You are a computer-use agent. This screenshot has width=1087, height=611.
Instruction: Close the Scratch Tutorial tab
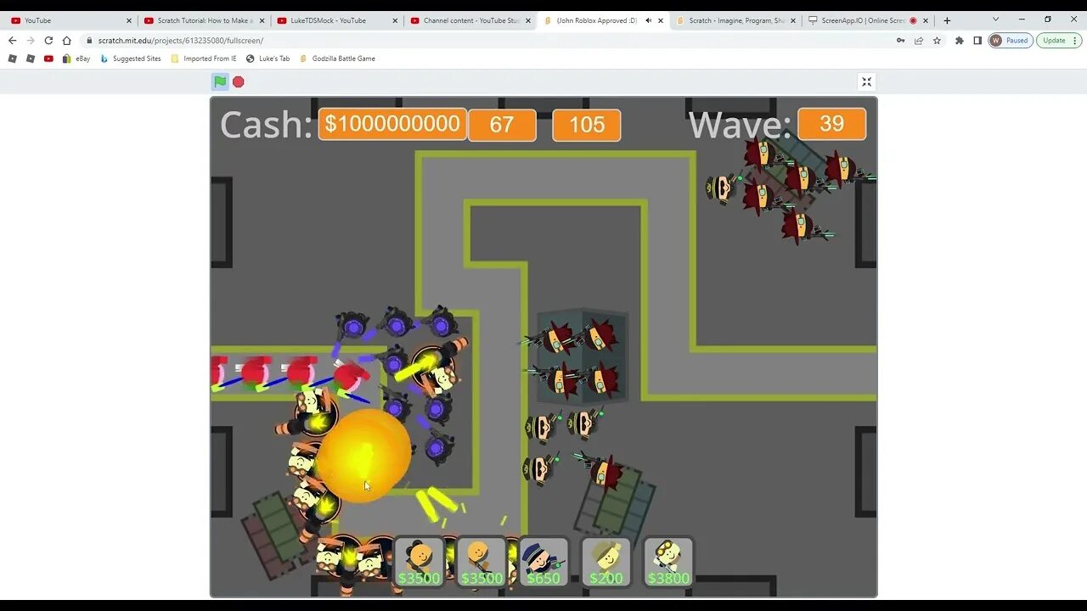coord(262,20)
